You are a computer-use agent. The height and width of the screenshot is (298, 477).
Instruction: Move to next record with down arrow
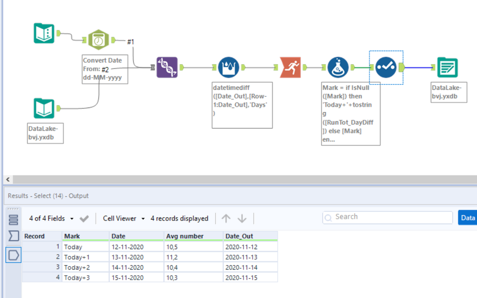click(x=242, y=218)
